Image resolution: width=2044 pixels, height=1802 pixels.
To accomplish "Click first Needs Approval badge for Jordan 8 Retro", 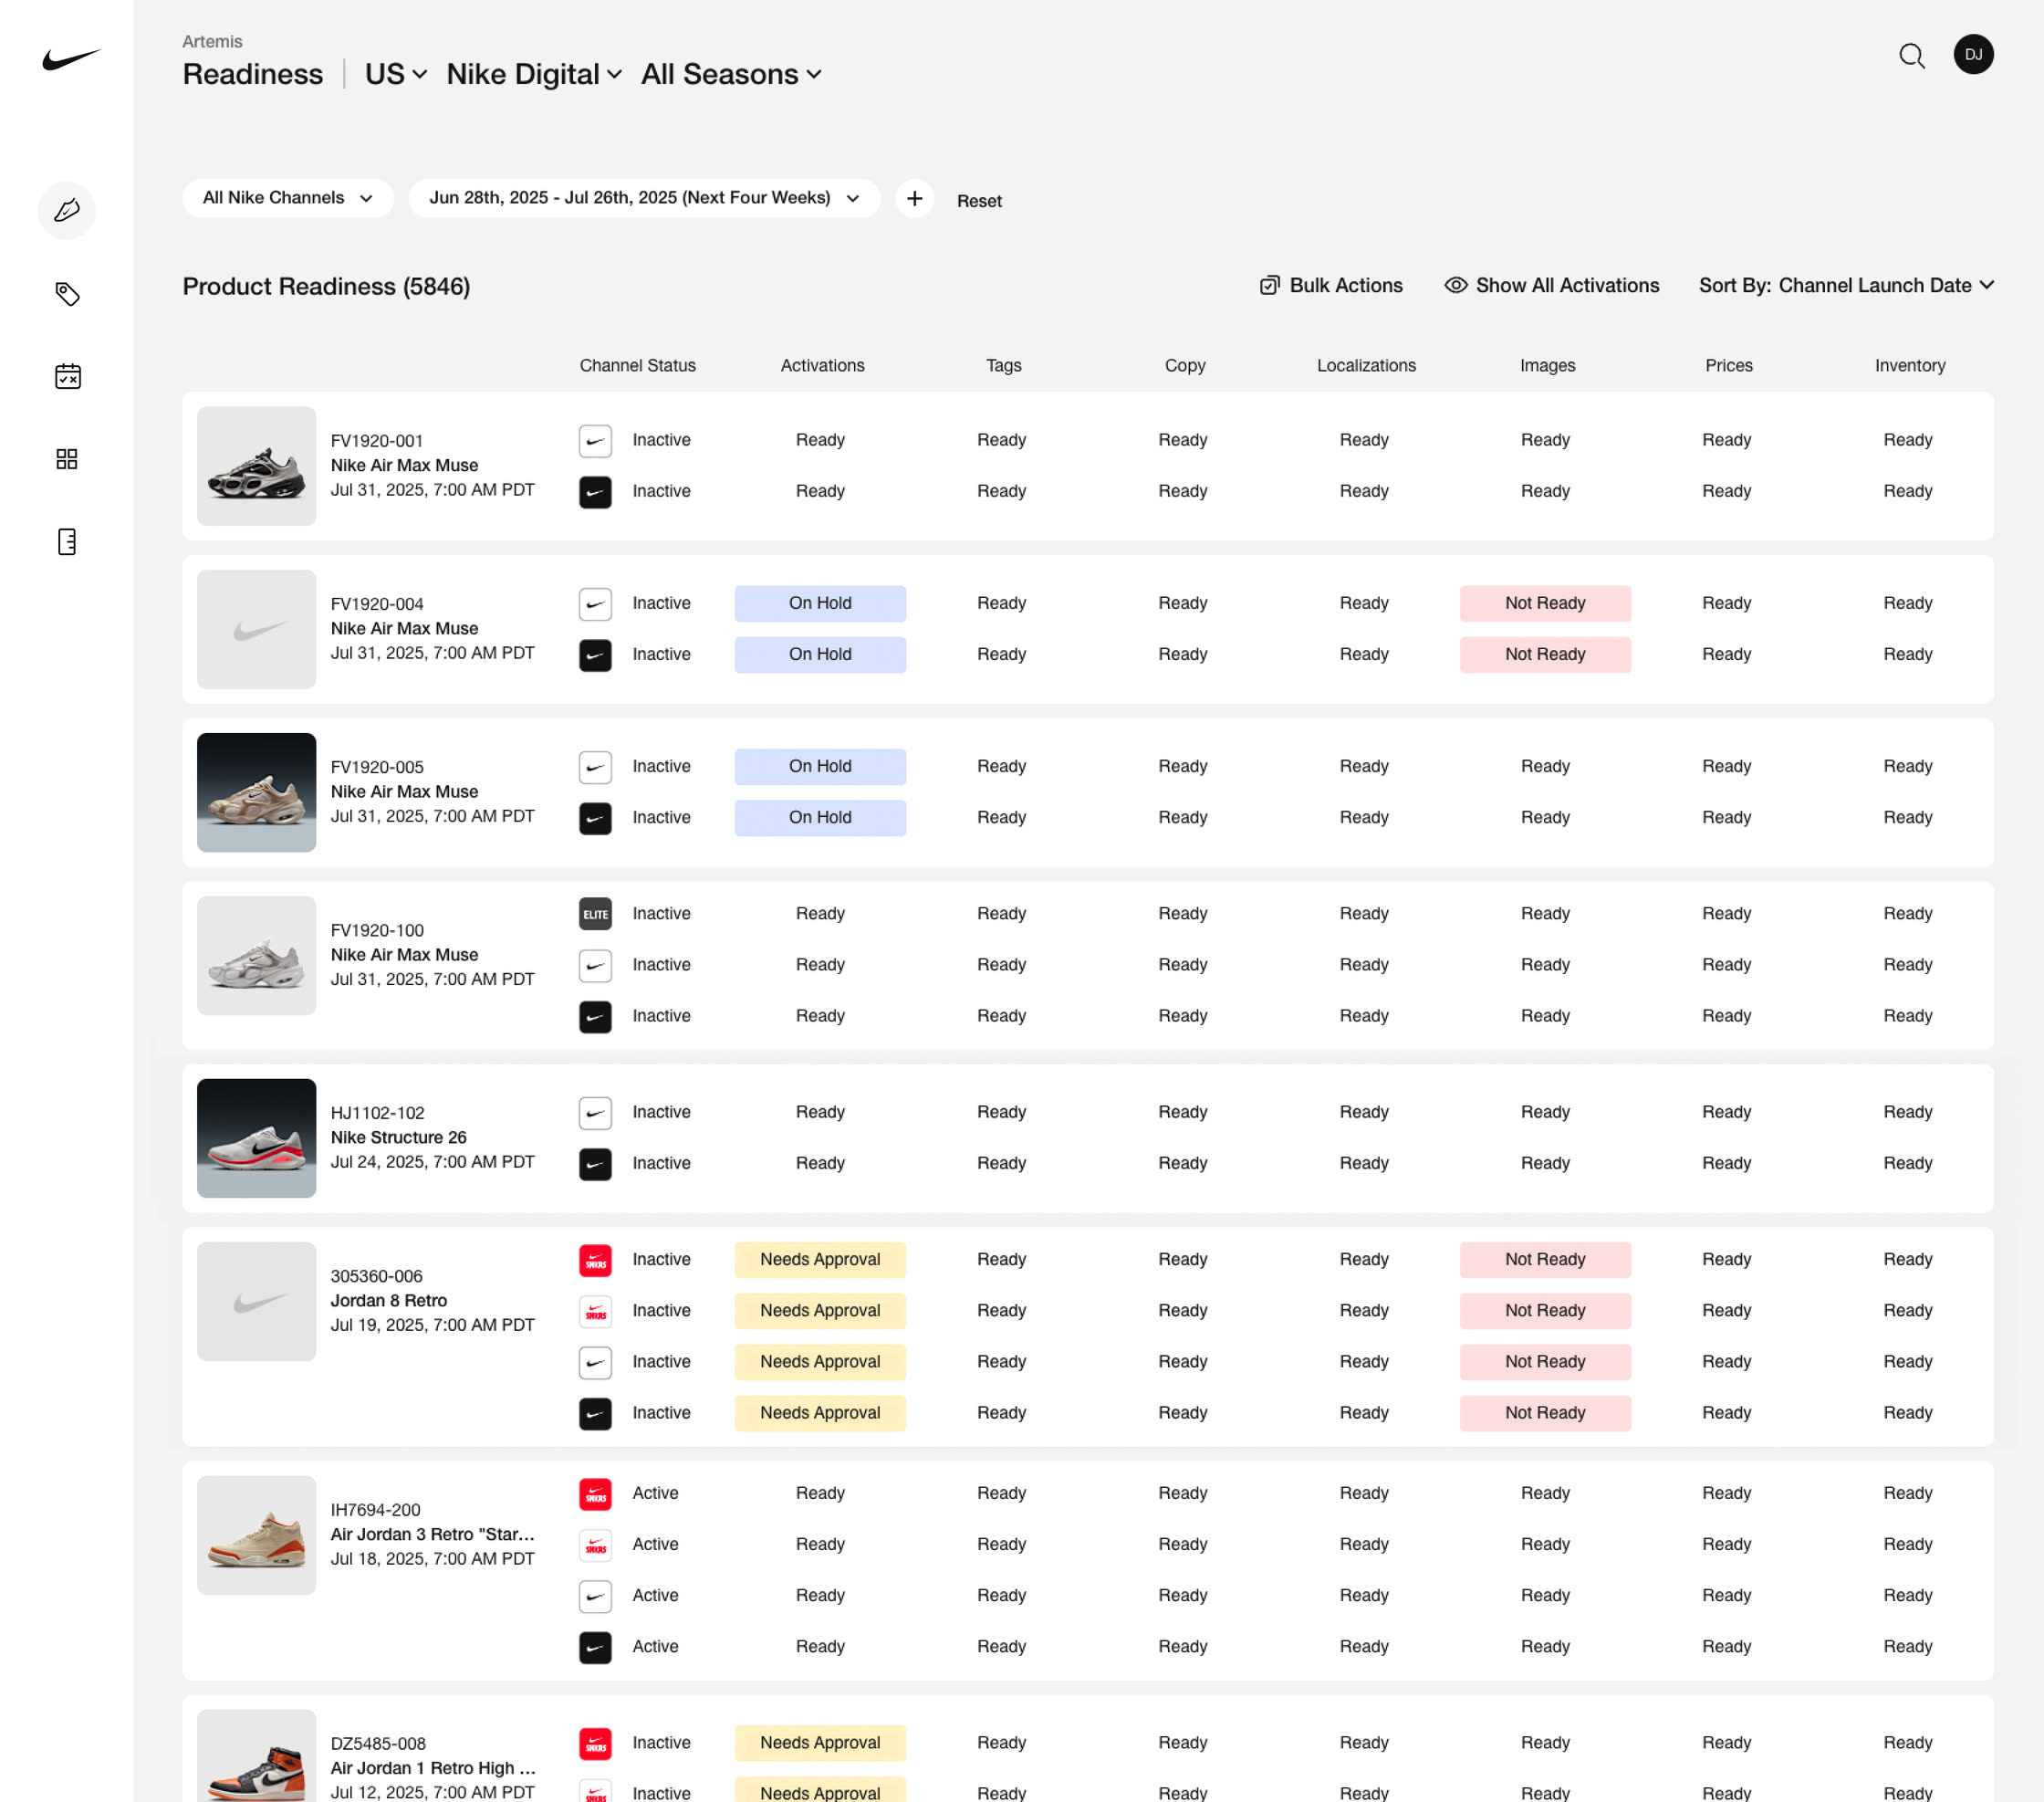I will tap(820, 1260).
